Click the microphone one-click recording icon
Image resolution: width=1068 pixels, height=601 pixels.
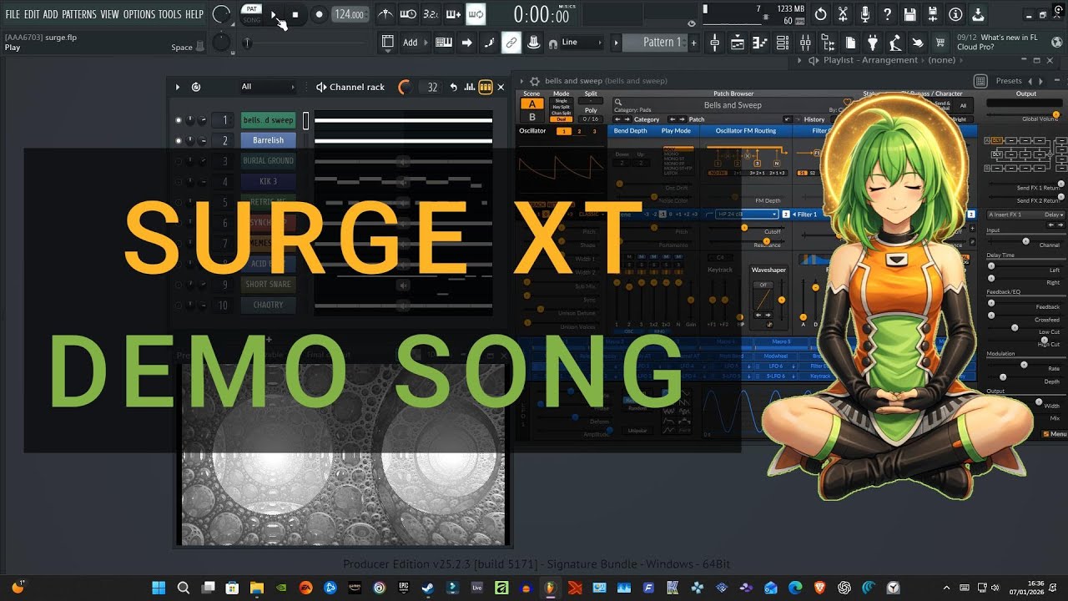pyautogui.click(x=865, y=14)
